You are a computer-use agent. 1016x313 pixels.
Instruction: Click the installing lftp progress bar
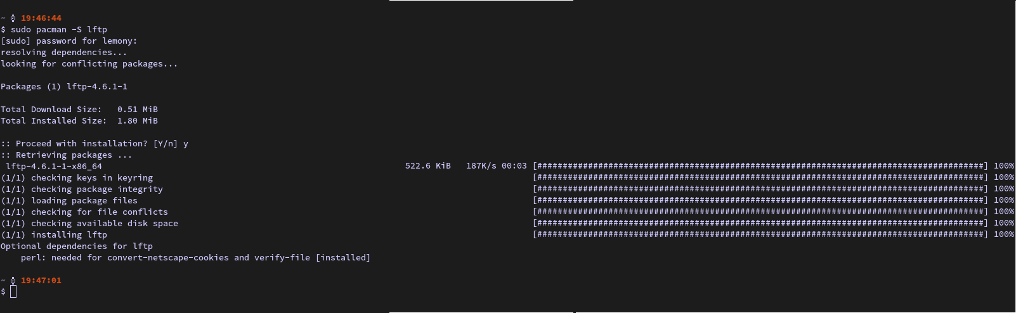(x=760, y=234)
